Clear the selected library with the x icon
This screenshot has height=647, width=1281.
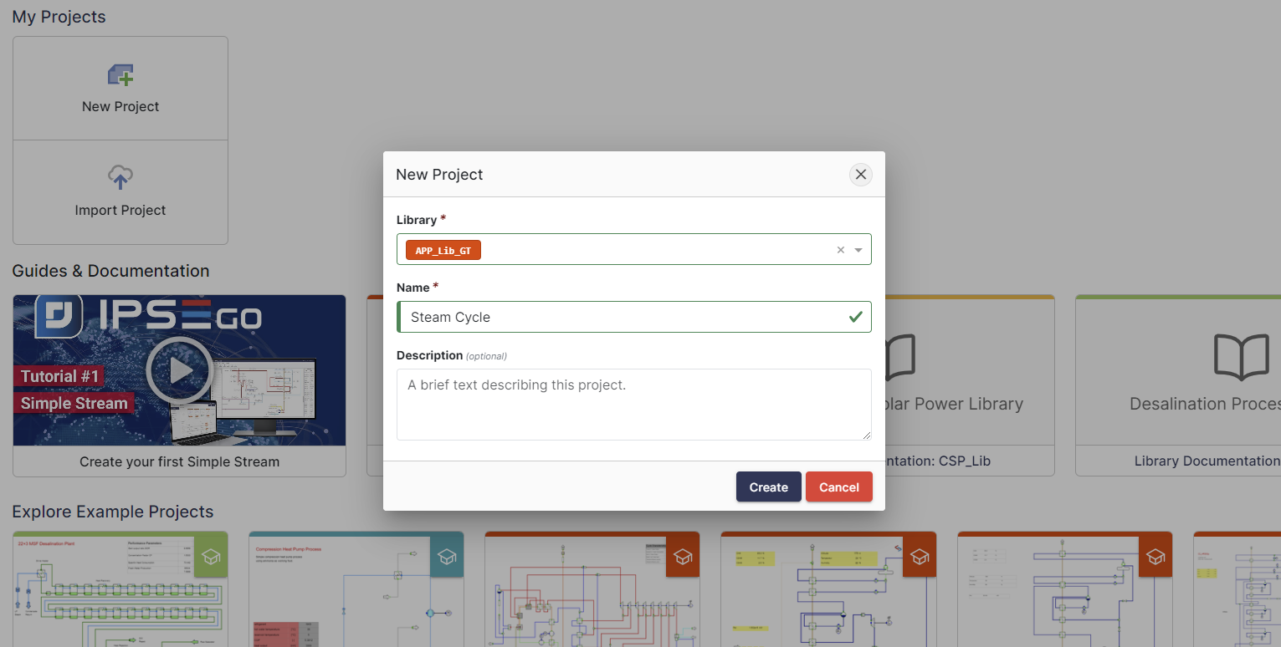point(841,250)
